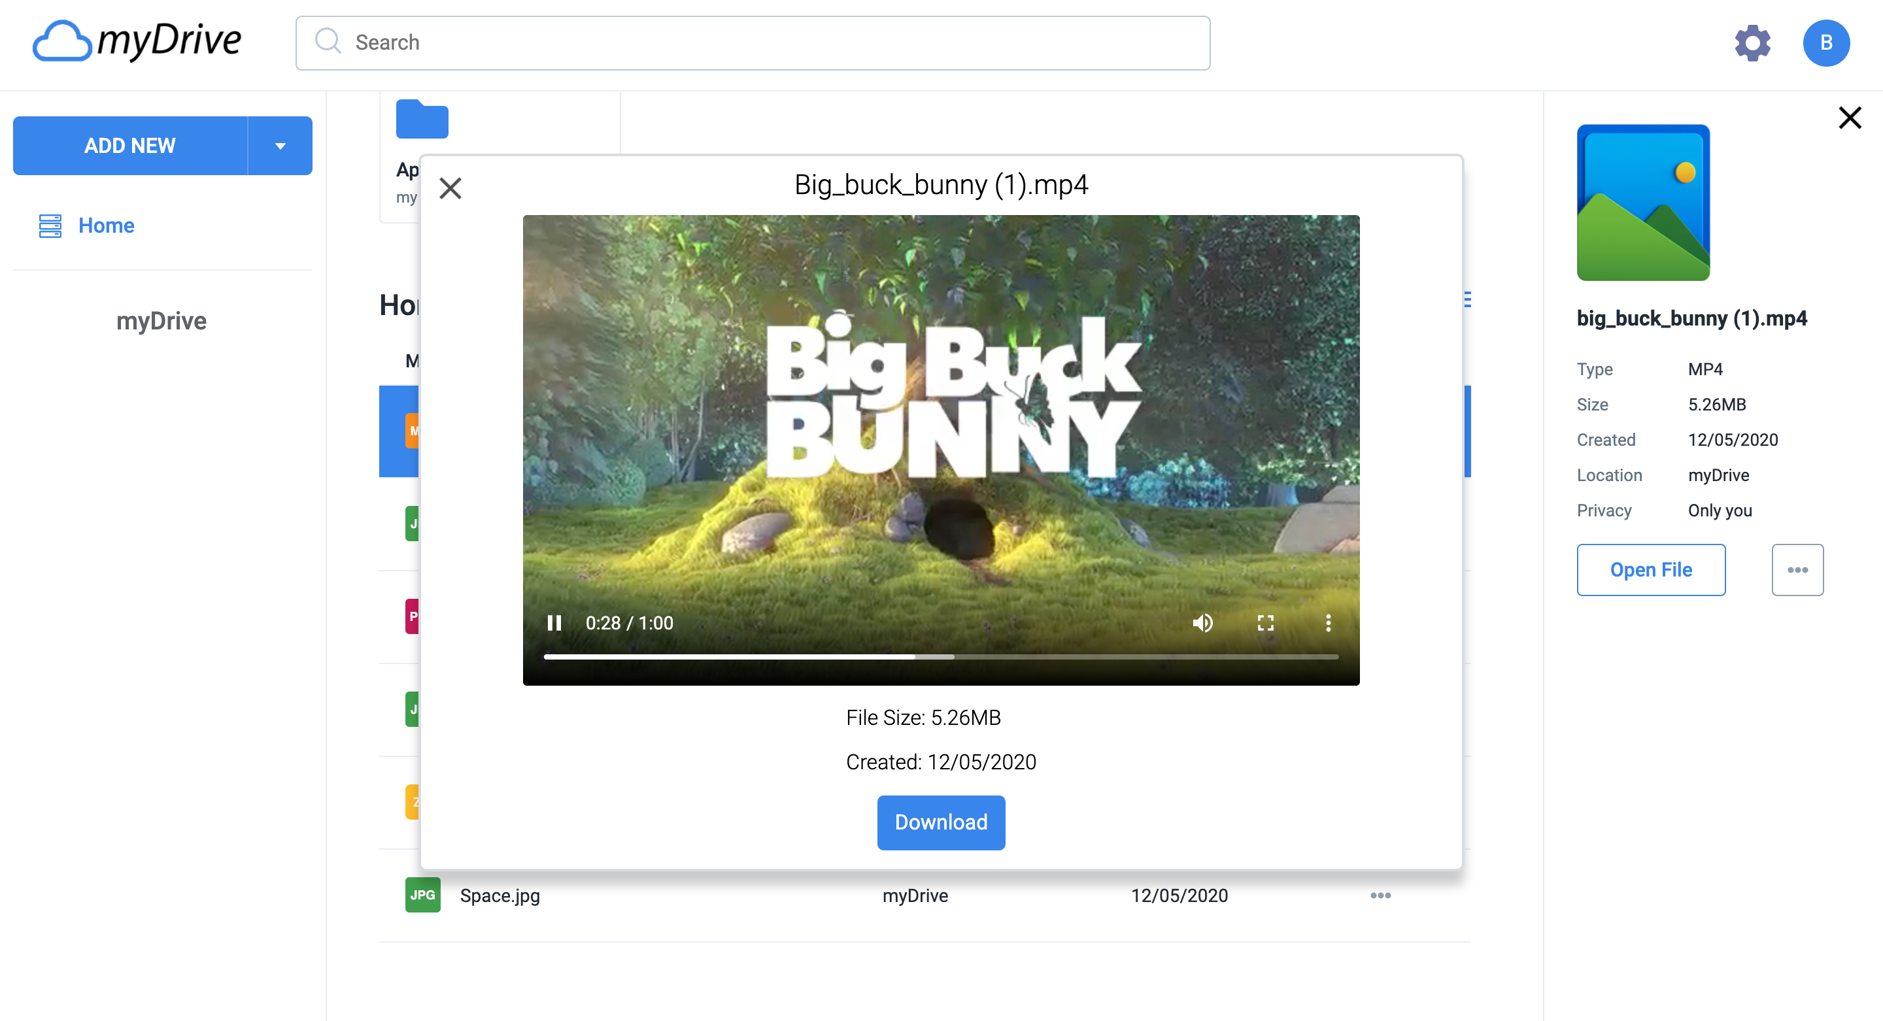
Task: Download the Big_buck_bunny video file
Action: coord(941,822)
